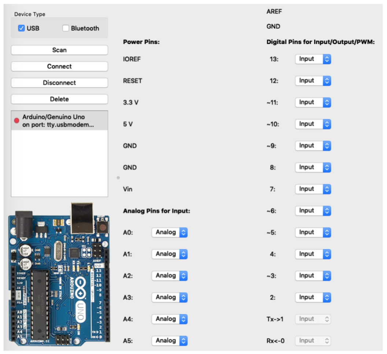This screenshot has width=387, height=354.
Task: Click the Connect button
Action: tap(59, 66)
